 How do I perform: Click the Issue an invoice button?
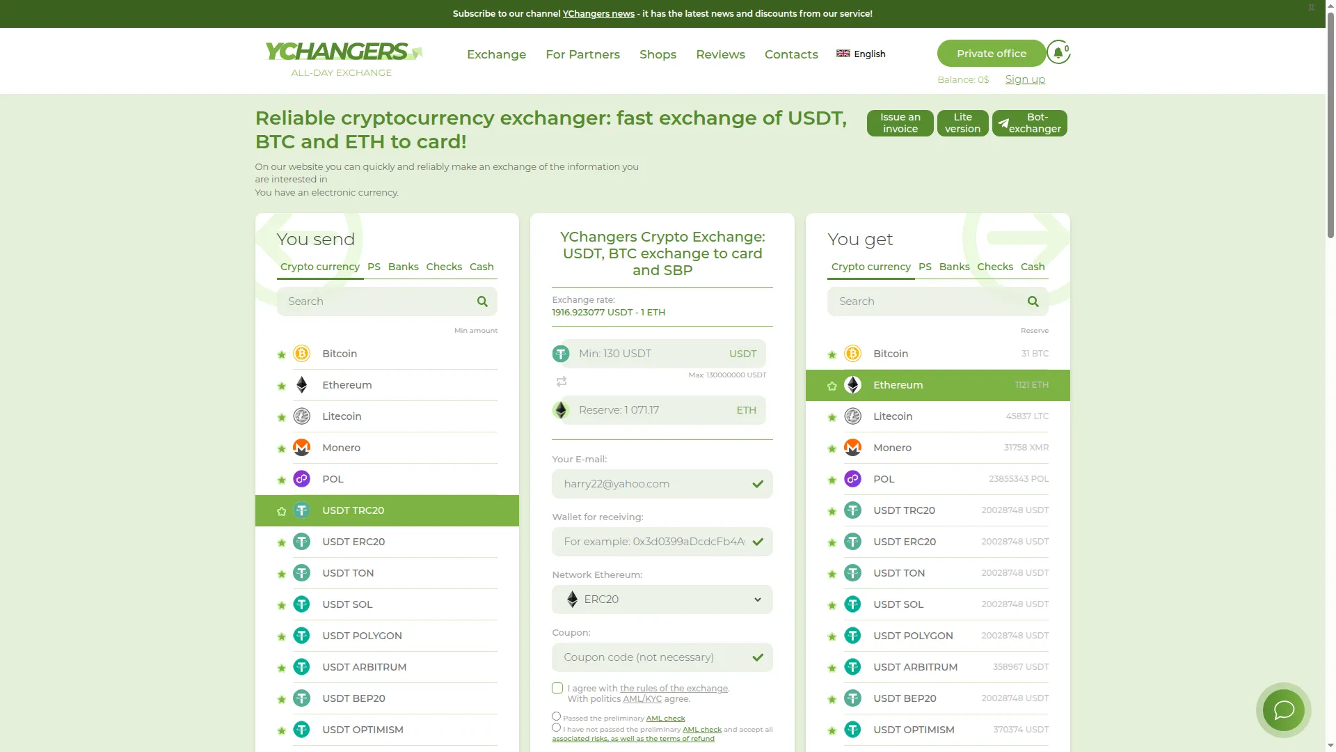(900, 123)
